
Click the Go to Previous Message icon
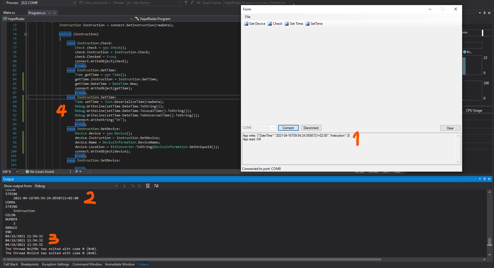[133, 186]
